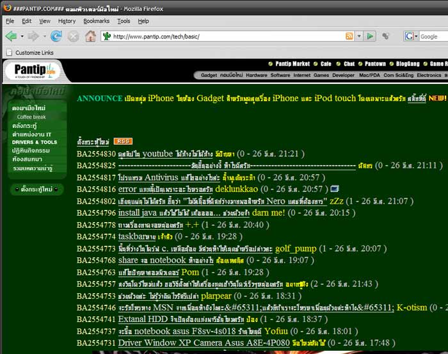Click the cactus site favicon in address bar
This screenshot has width=448, height=354.
point(107,36)
